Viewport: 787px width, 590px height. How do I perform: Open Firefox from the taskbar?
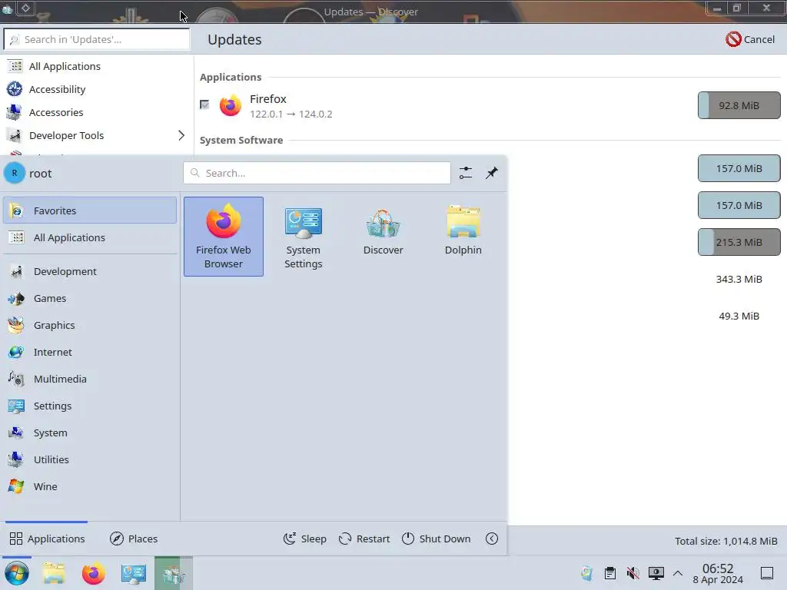pos(93,573)
